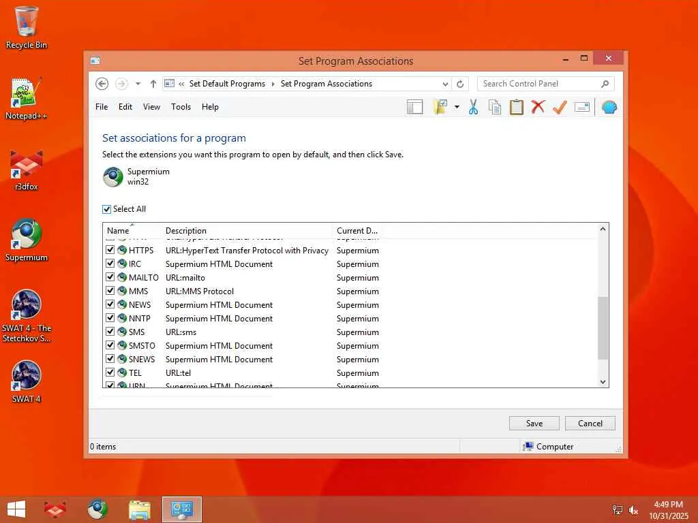Image resolution: width=698 pixels, height=523 pixels.
Task: Click the Supermium icon in the SMS row
Action: (122, 332)
